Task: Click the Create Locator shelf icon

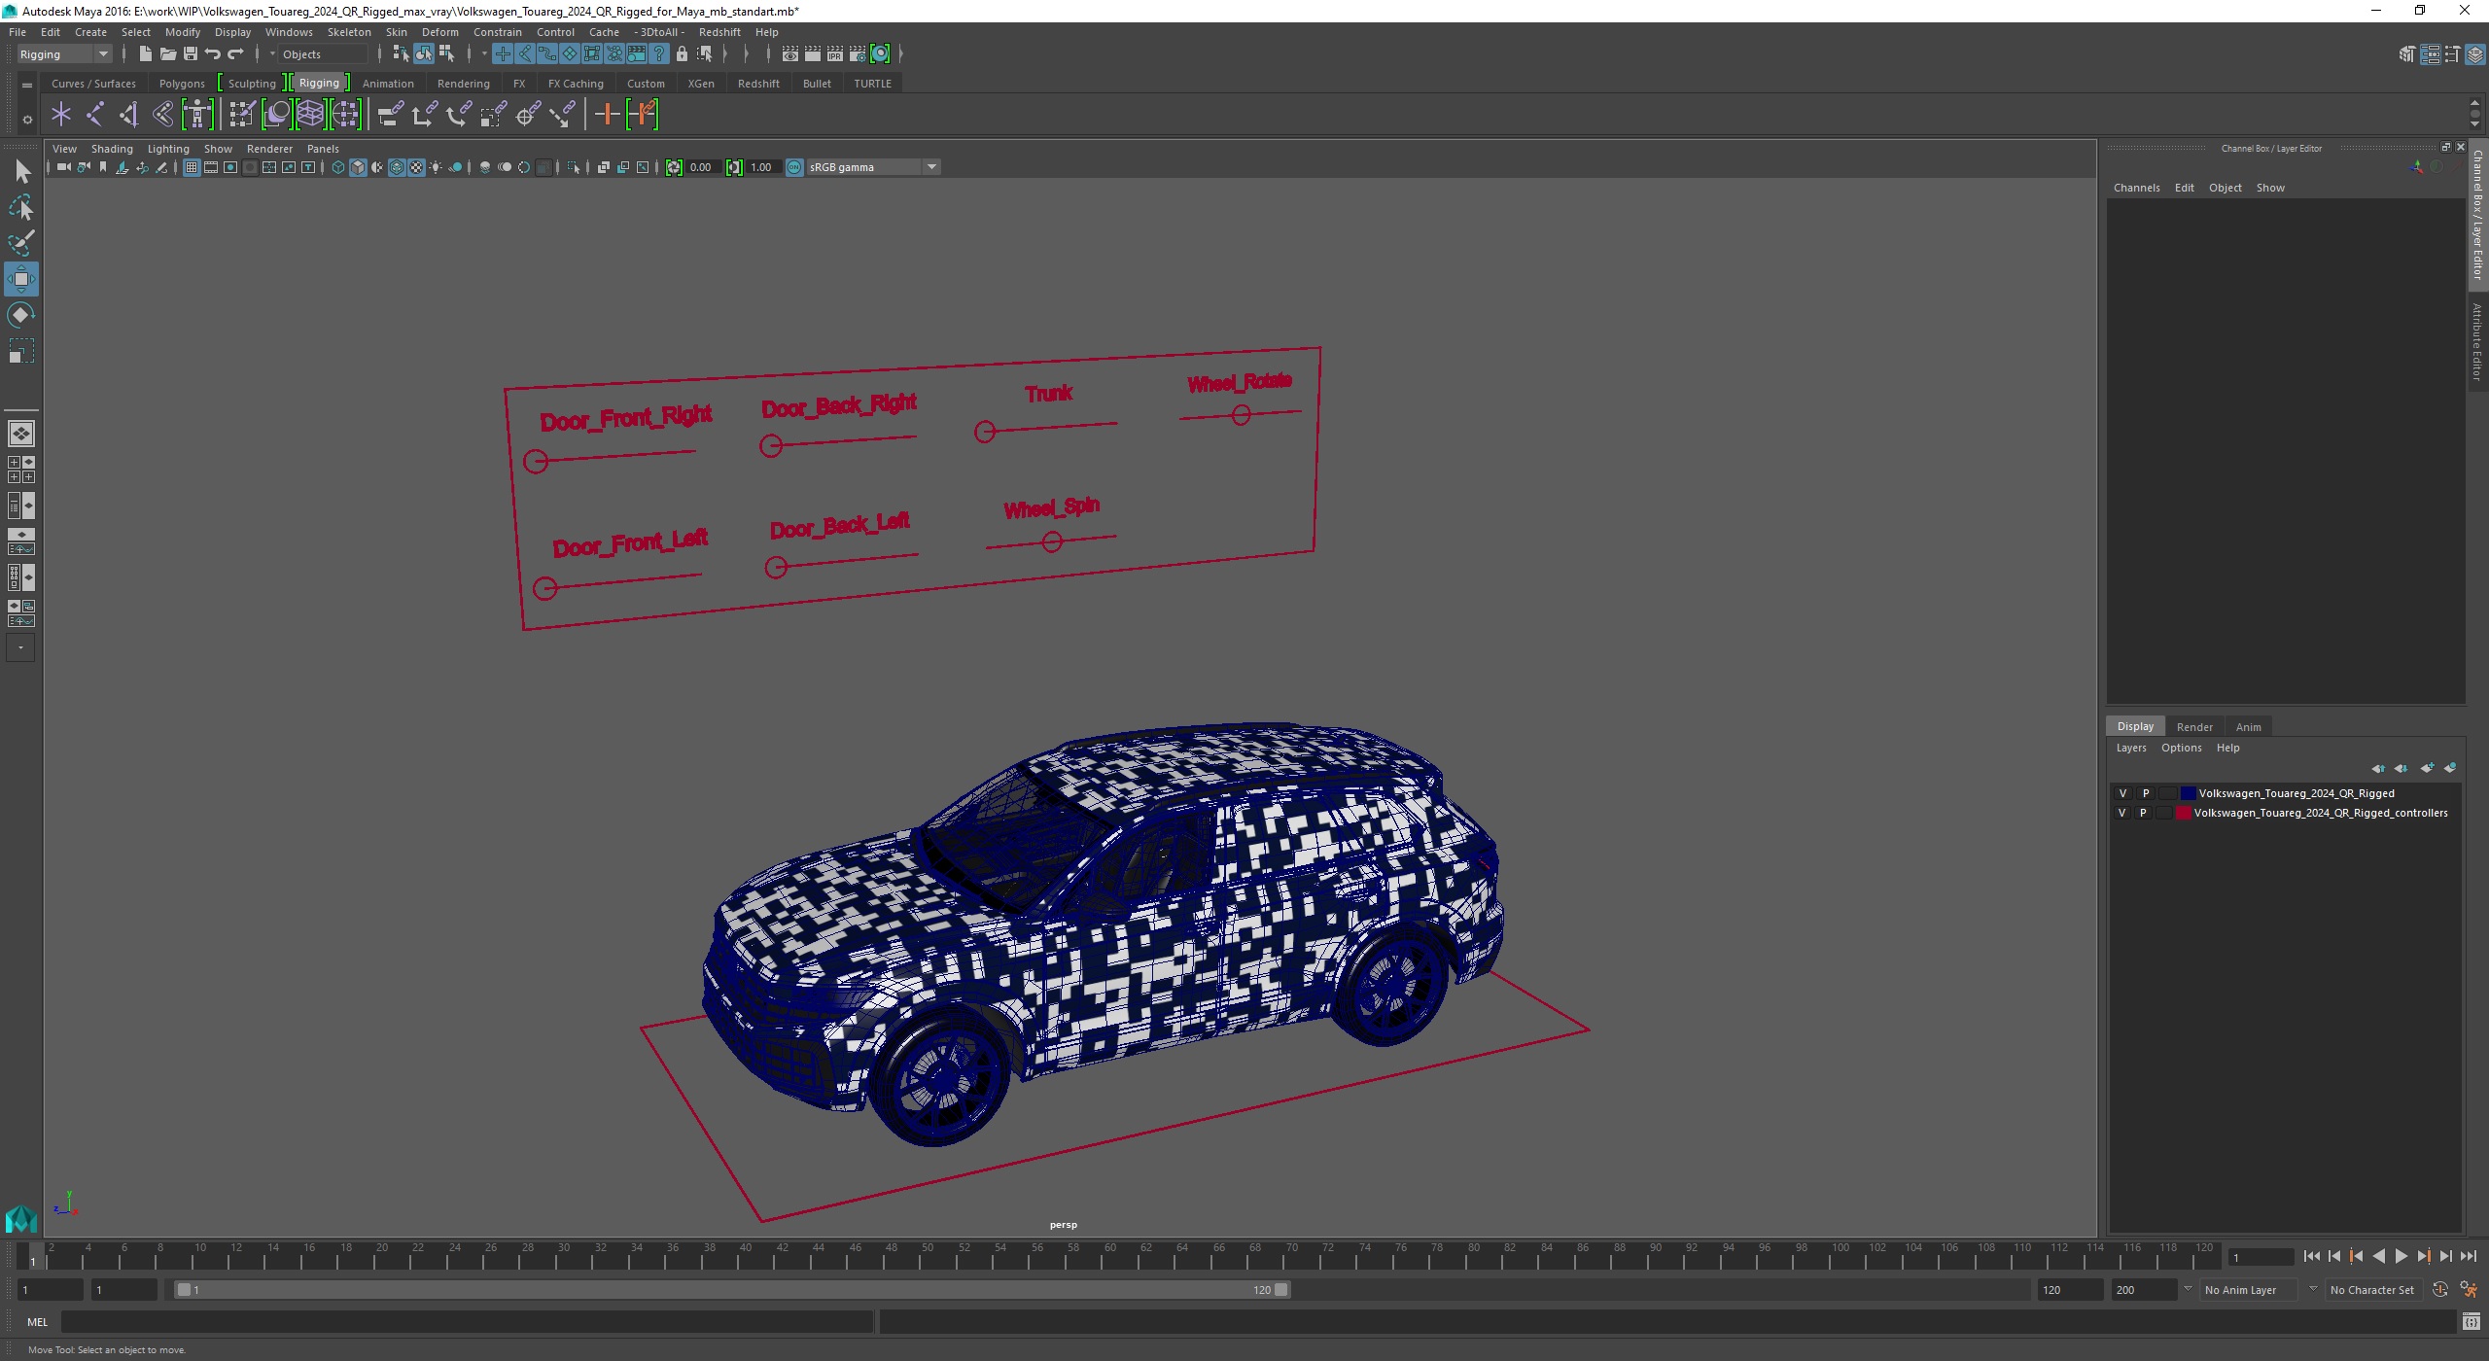Action: [x=61, y=115]
